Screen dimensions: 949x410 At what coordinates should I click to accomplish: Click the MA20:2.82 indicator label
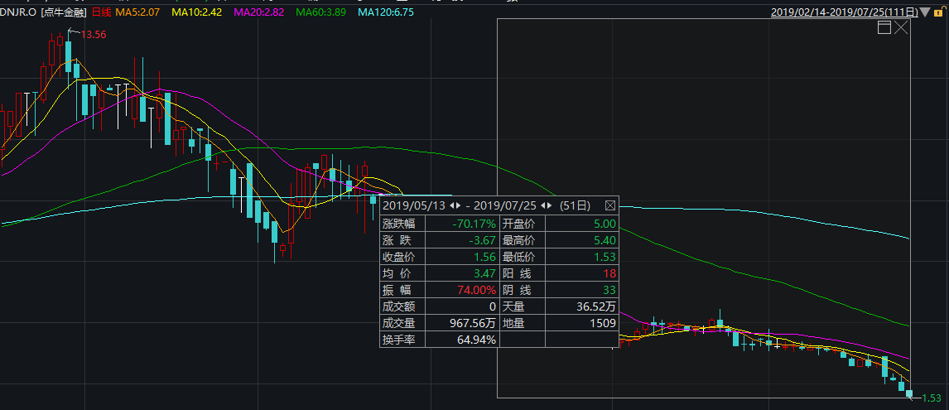coord(258,12)
